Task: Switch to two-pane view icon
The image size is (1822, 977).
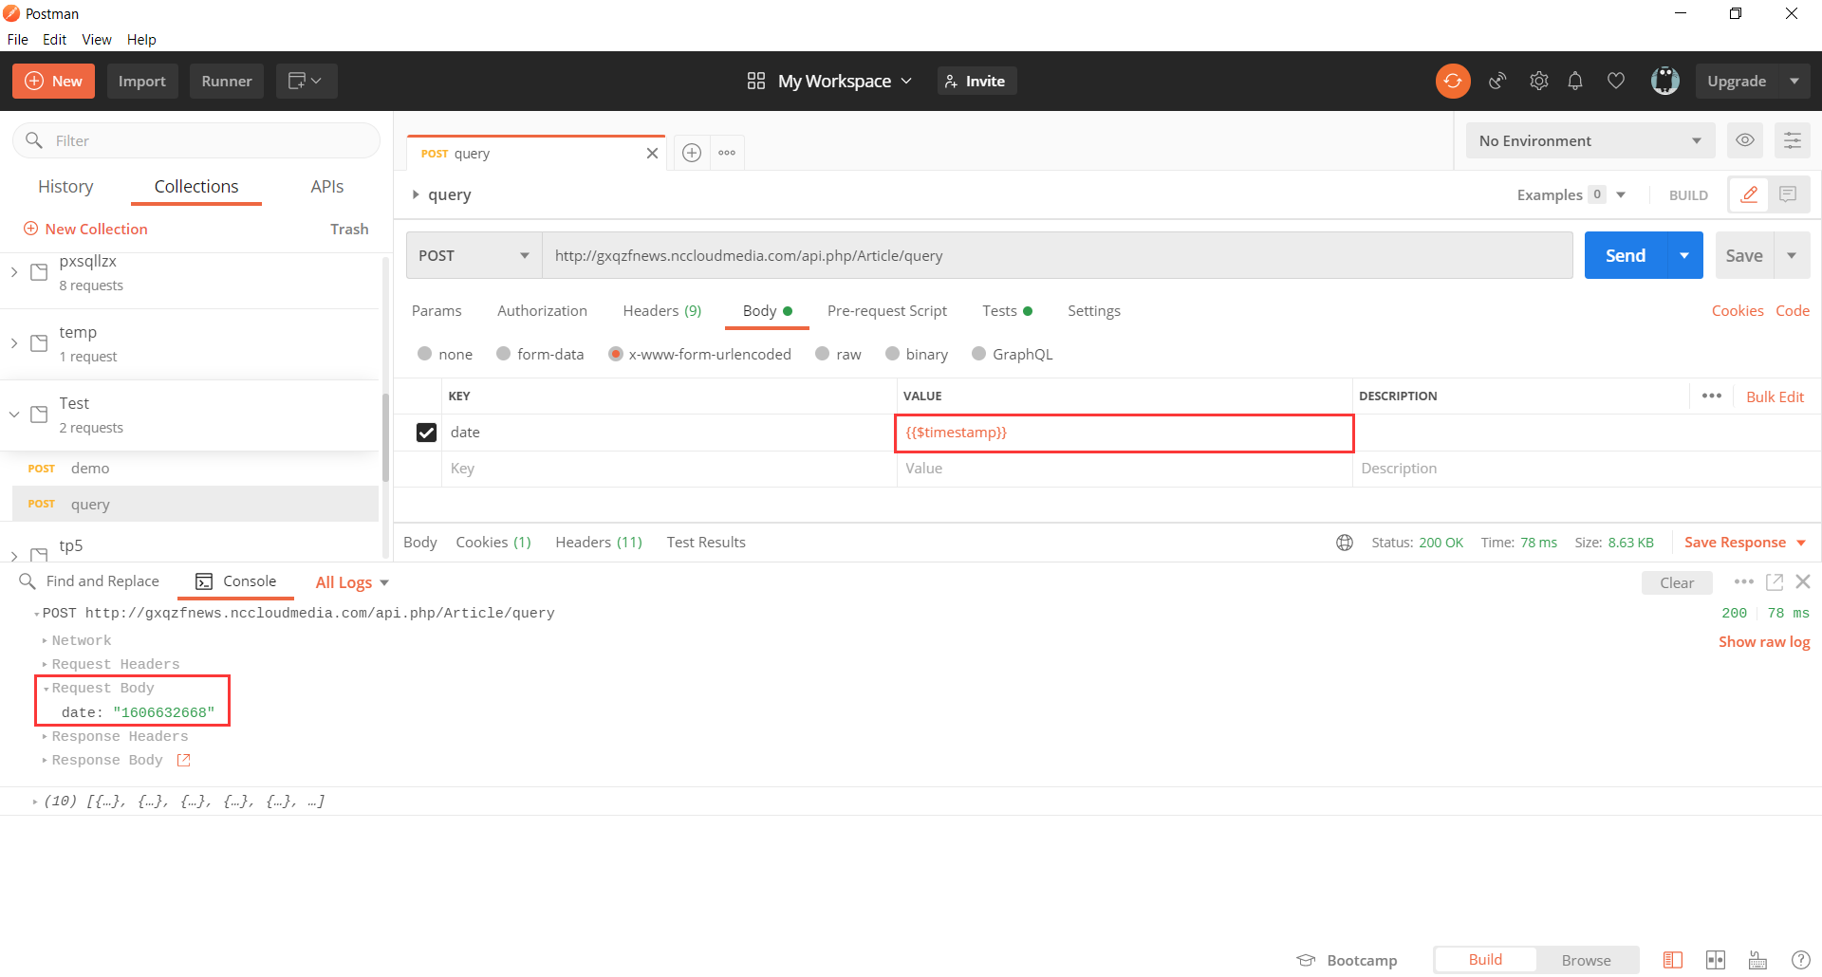Action: click(1716, 960)
